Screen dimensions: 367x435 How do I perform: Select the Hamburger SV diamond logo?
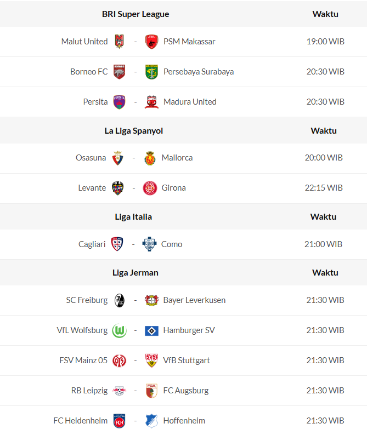(x=151, y=330)
